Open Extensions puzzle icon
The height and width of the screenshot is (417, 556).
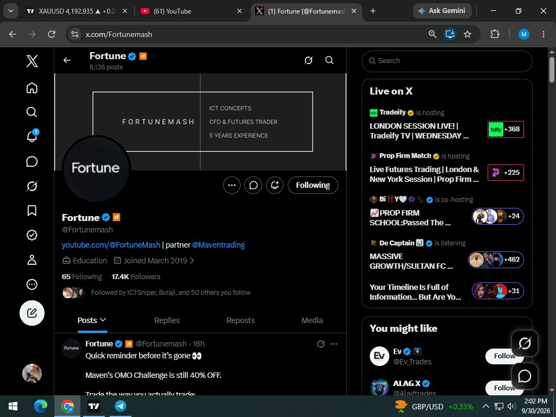coord(495,34)
